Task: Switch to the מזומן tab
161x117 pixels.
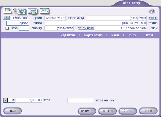Action: tap(132, 35)
